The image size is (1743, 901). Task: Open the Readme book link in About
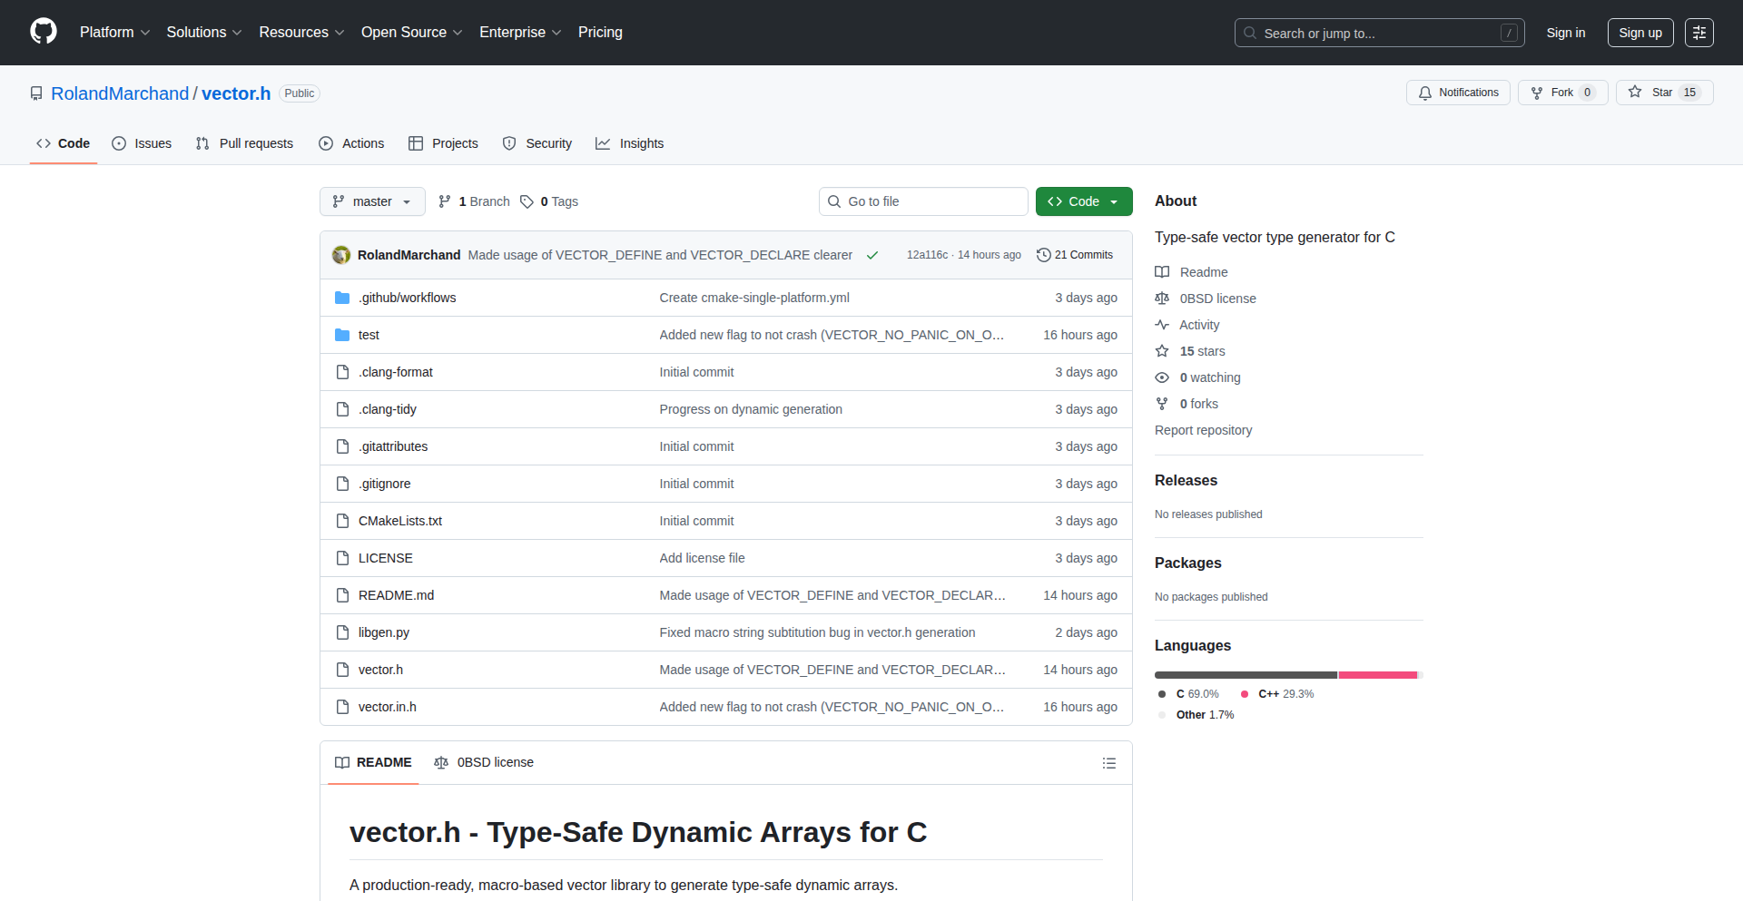click(x=1191, y=272)
